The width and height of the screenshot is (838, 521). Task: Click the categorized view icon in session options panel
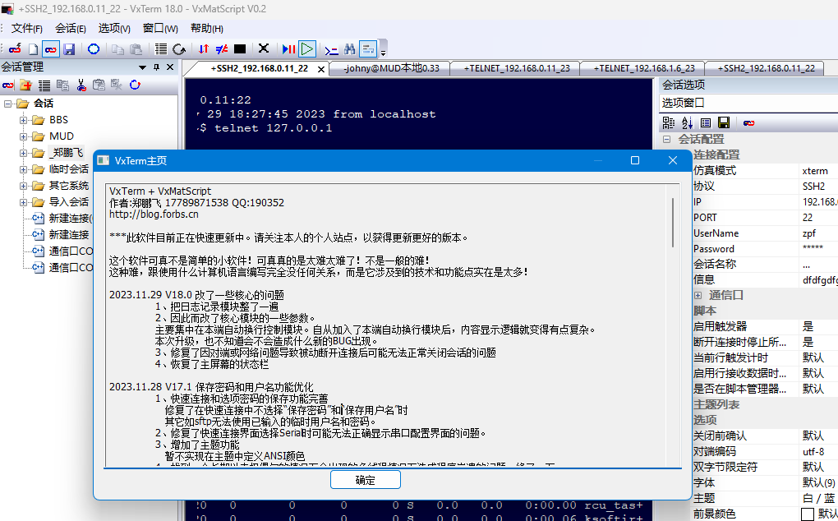point(669,123)
